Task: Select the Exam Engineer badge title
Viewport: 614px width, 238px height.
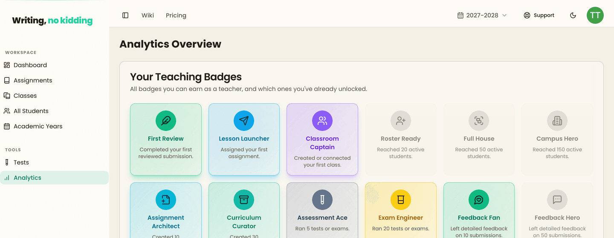Action: coord(401,218)
